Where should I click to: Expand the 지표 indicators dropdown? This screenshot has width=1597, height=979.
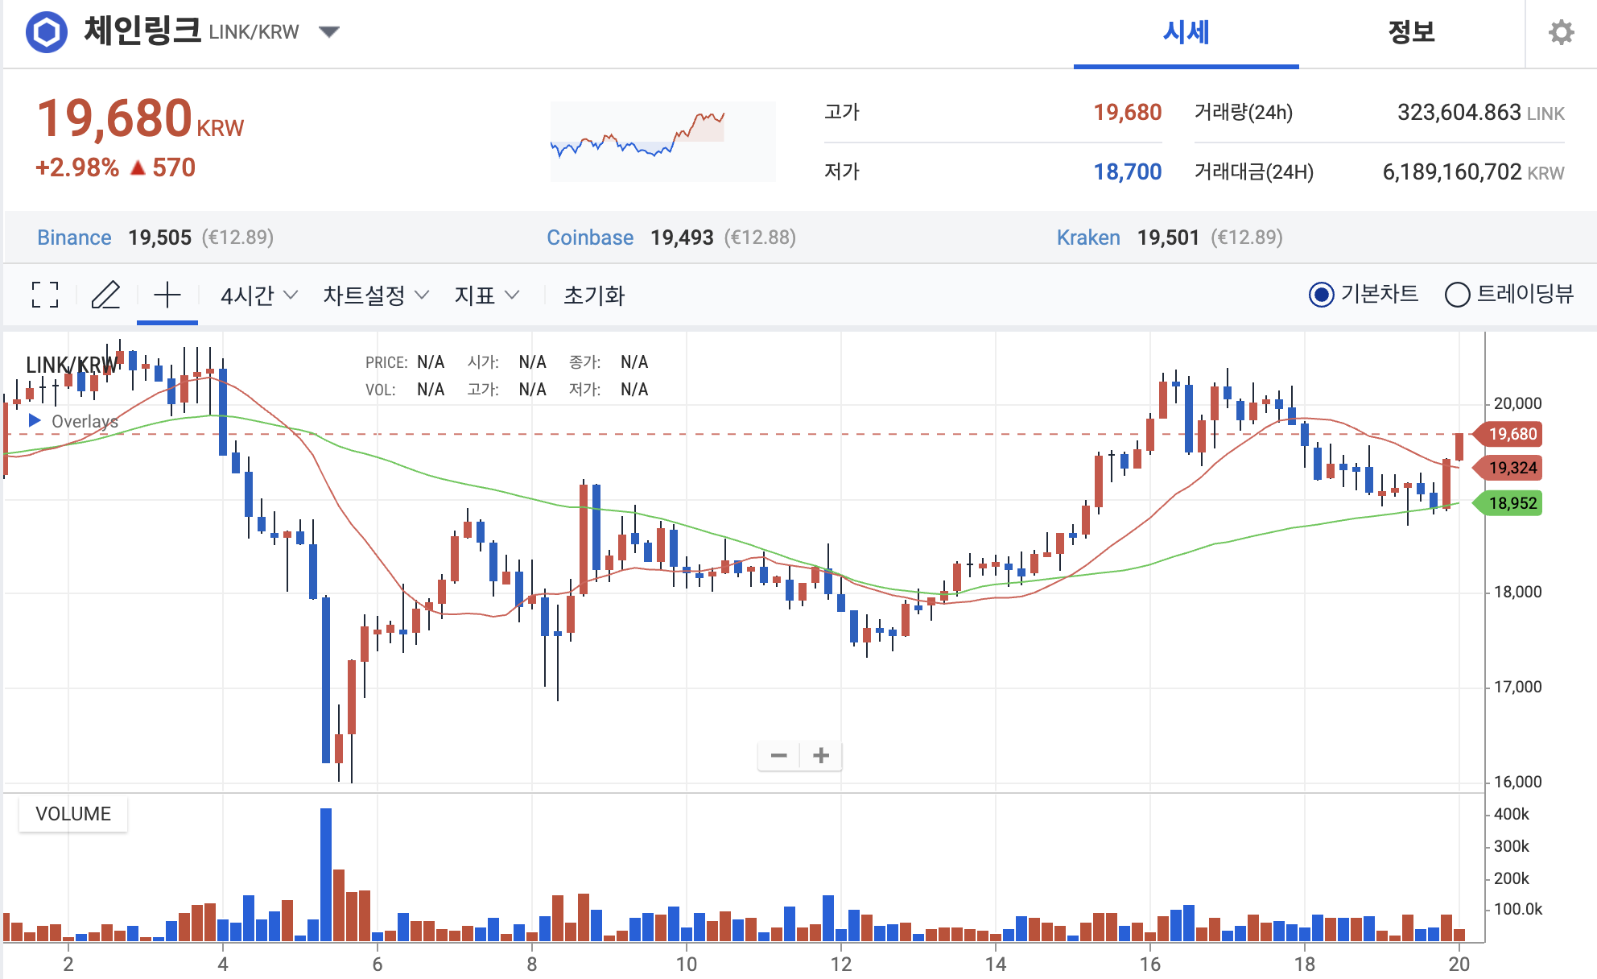click(486, 295)
